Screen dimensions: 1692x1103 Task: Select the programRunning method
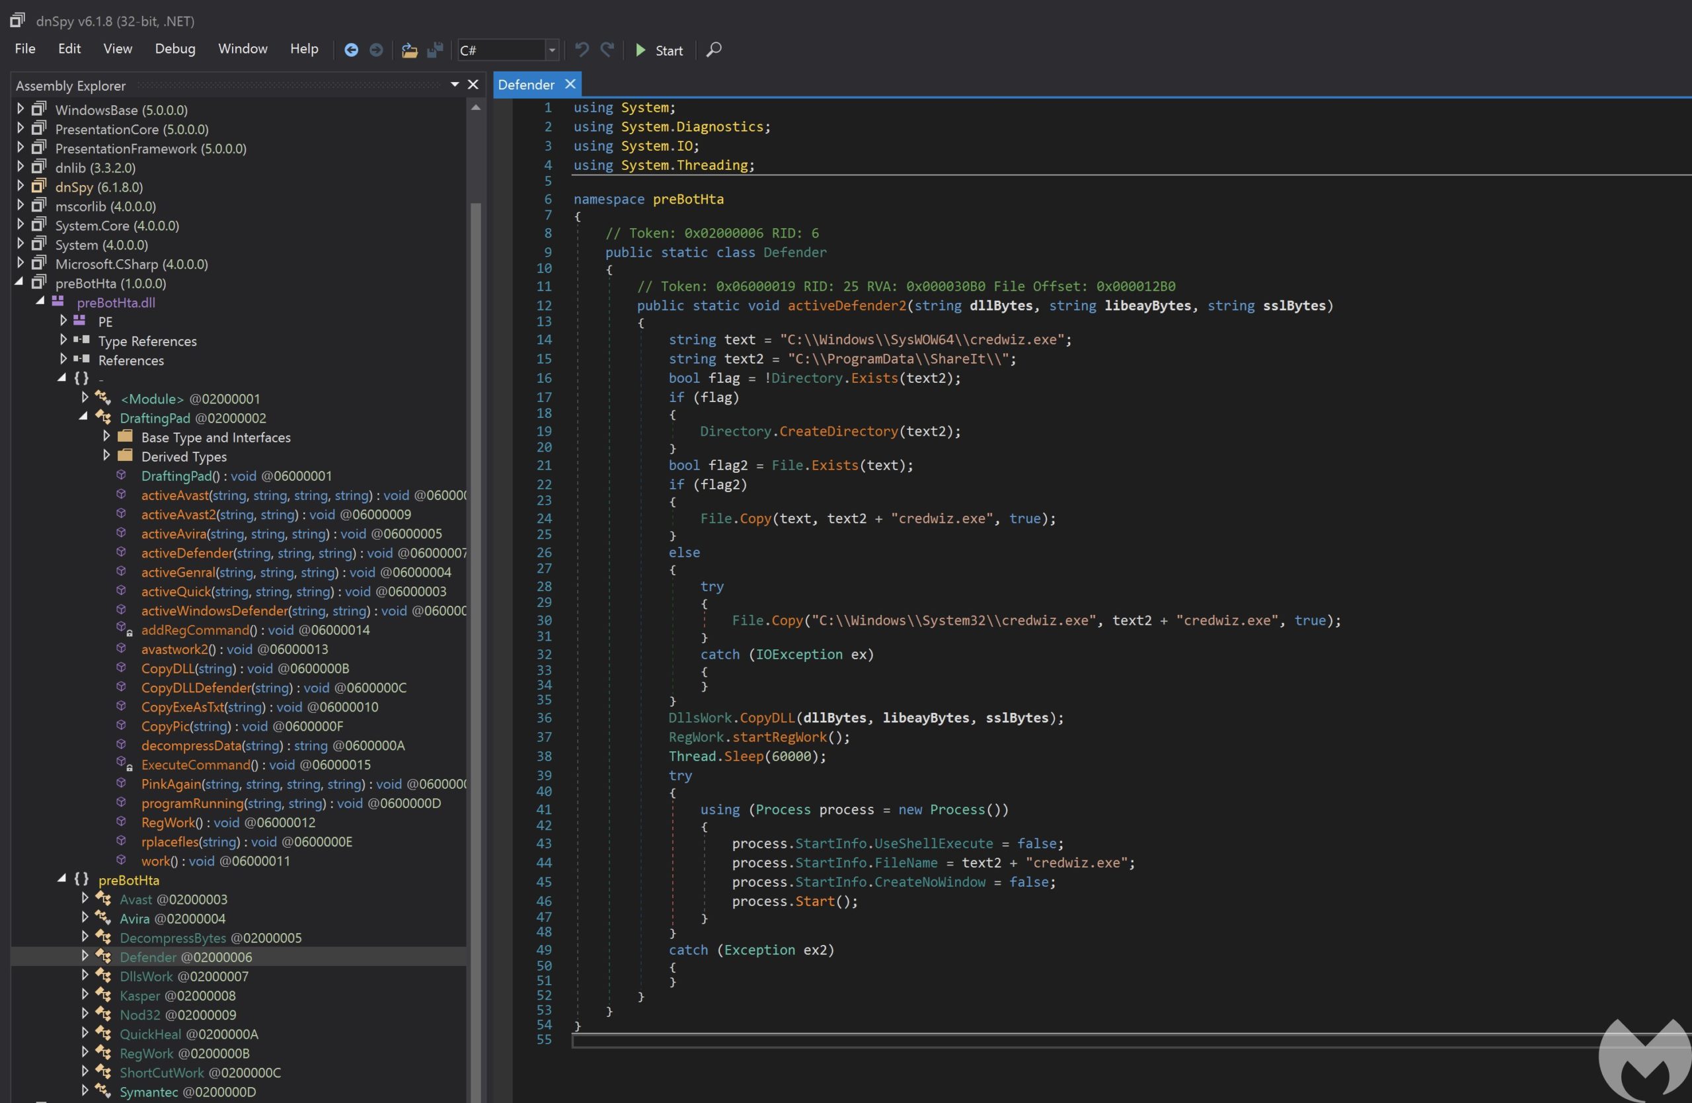tap(291, 803)
